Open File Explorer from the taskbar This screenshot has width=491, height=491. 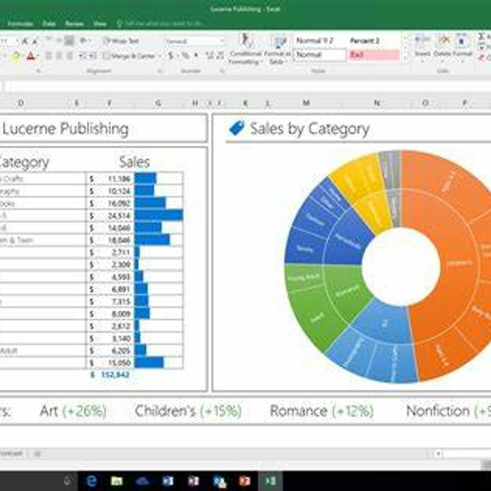point(117,481)
